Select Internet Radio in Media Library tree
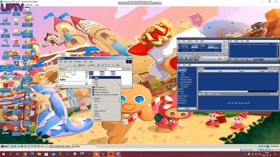Screen dimensions: 280x157 pos(182,96)
